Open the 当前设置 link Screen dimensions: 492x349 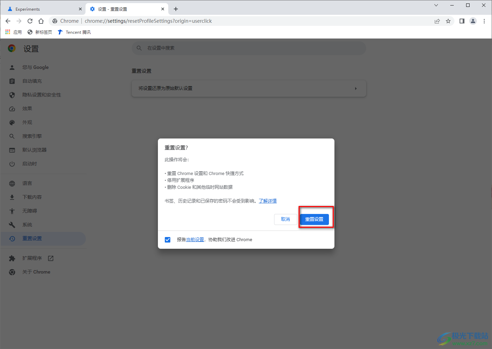195,239
